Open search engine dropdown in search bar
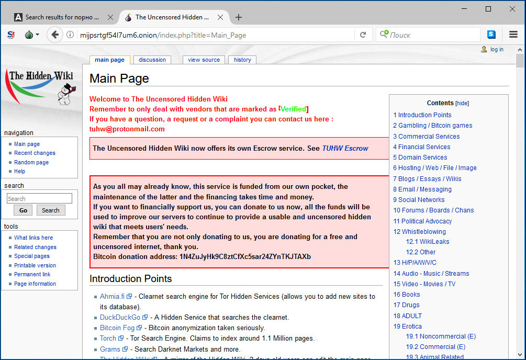 (x=384, y=35)
